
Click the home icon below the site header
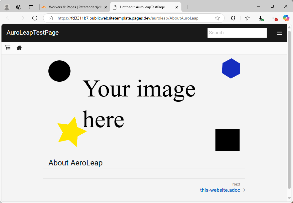pyautogui.click(x=19, y=48)
